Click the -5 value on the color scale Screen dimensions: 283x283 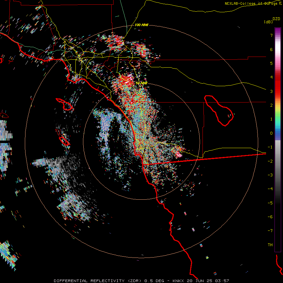pos(270,203)
